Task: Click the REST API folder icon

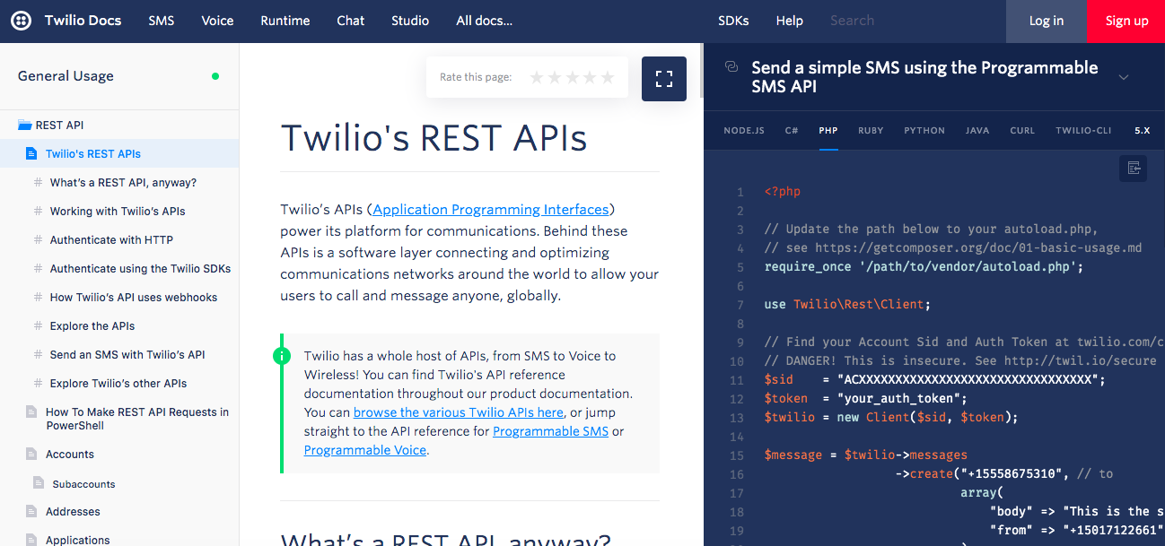Action: 25,126
